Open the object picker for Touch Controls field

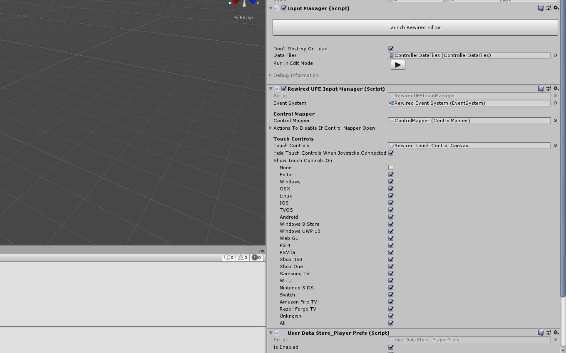(555, 146)
